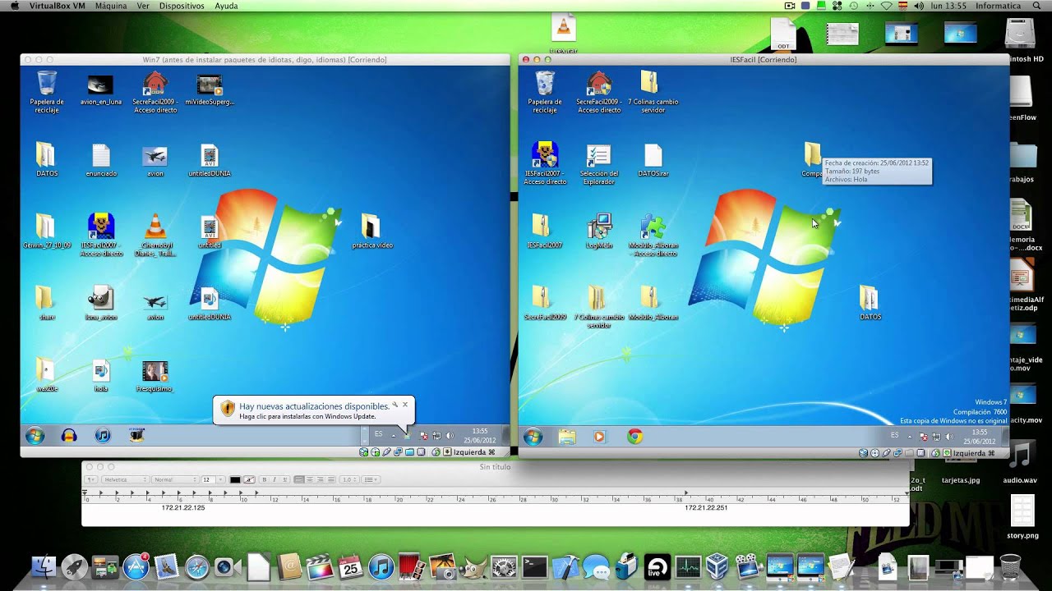Select Selección del Explorador icon
Image resolution: width=1052 pixels, height=591 pixels.
tap(598, 164)
